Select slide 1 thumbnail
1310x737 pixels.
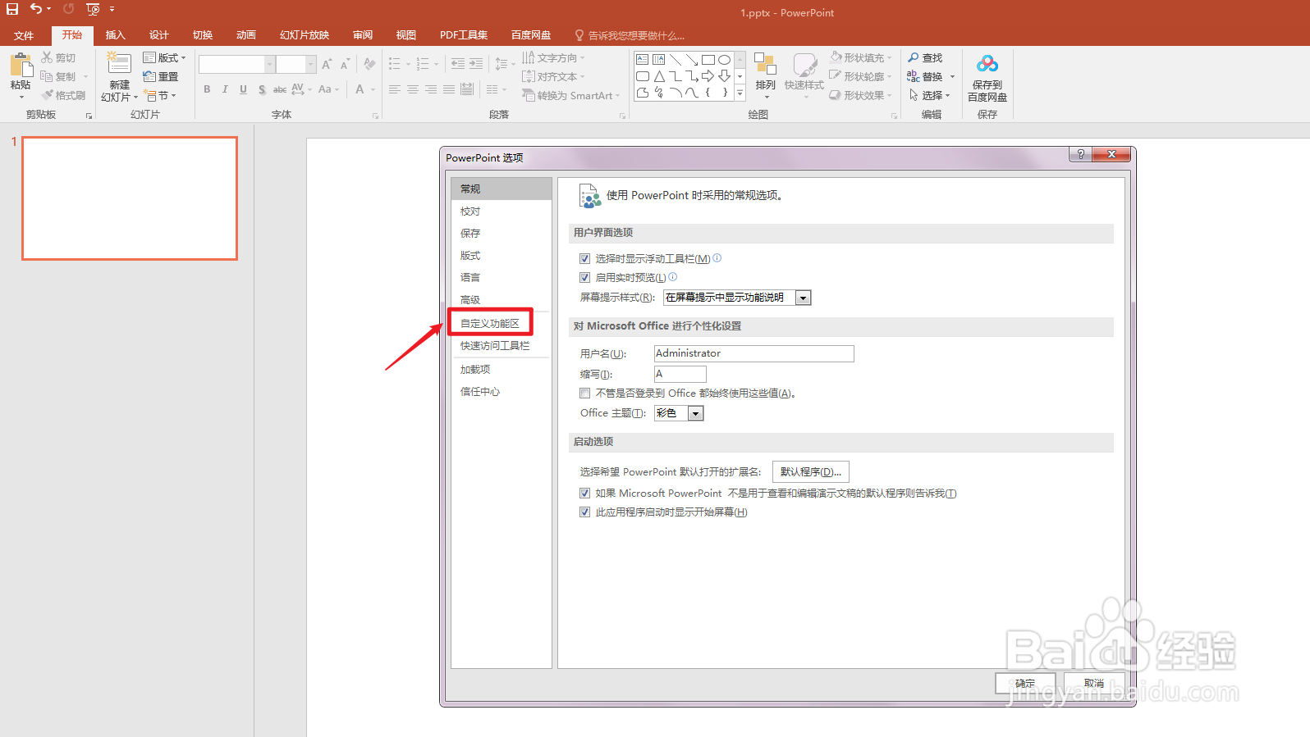pyautogui.click(x=130, y=198)
